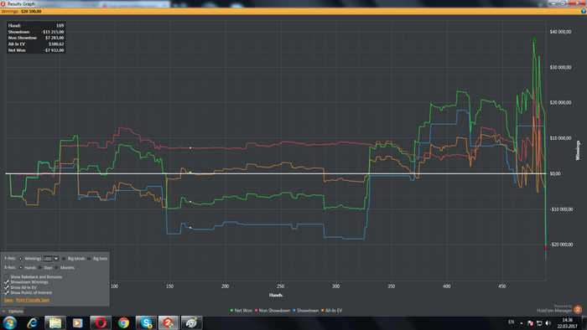Screen dimensions: 587x330
Task: Click the network tray icon
Action: click(x=539, y=323)
